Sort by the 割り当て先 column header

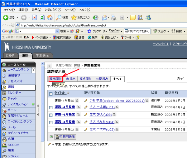(93, 93)
